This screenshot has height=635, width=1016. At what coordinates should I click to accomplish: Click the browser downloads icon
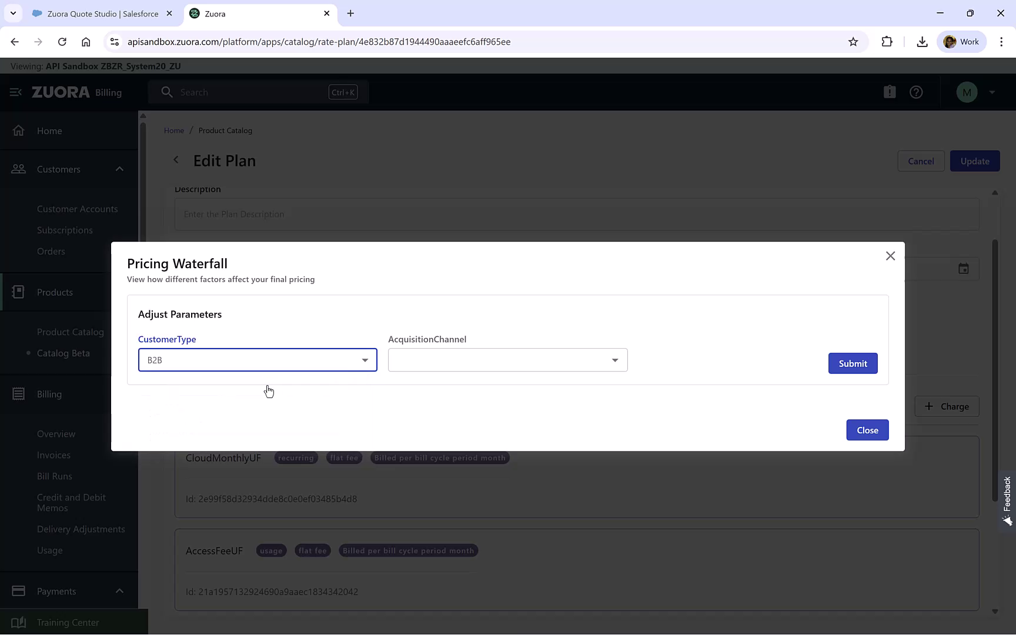(922, 42)
